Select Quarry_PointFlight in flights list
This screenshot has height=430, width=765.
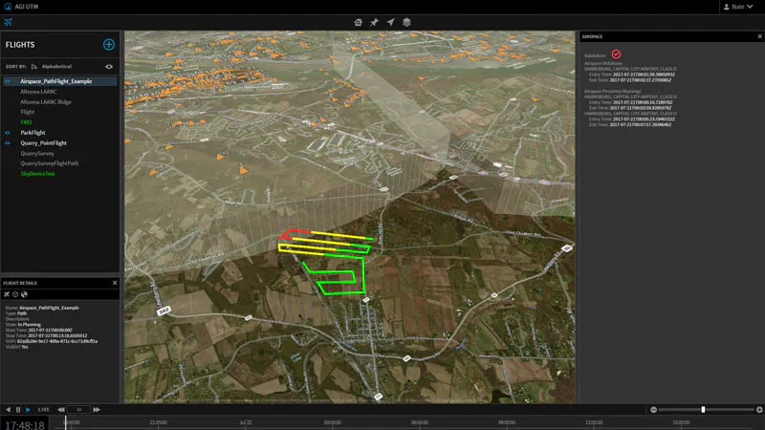(43, 142)
